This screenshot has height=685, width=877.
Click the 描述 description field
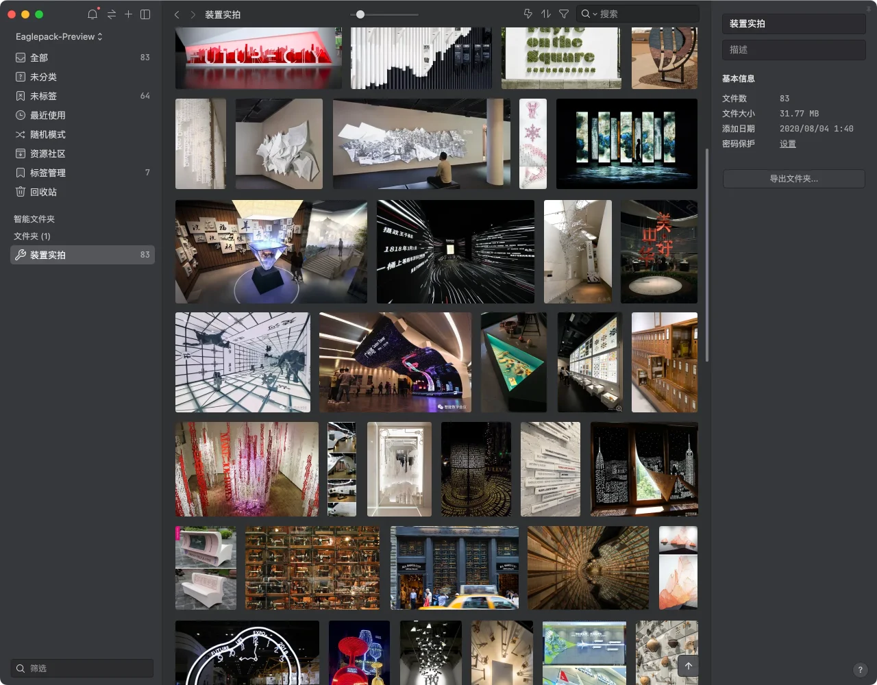click(794, 49)
